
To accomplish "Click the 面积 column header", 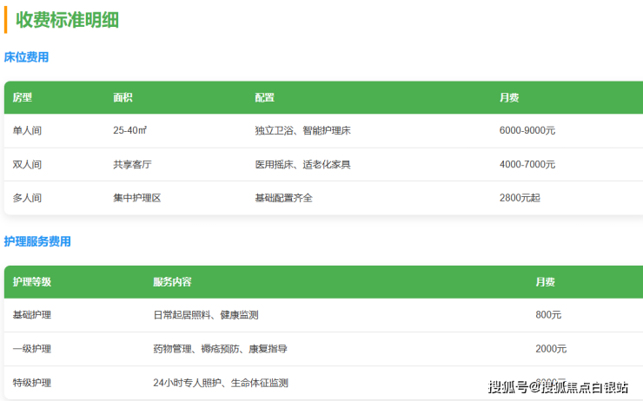I will 123,98.
